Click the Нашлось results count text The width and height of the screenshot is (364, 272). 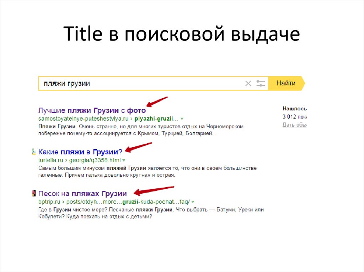pyautogui.click(x=295, y=109)
